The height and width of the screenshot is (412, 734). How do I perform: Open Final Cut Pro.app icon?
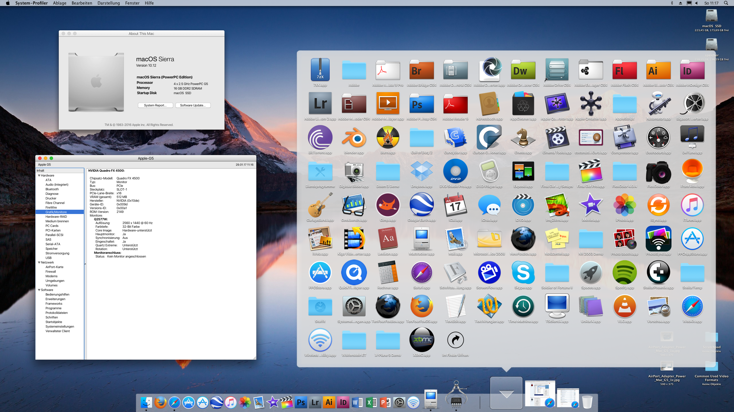pyautogui.click(x=591, y=171)
